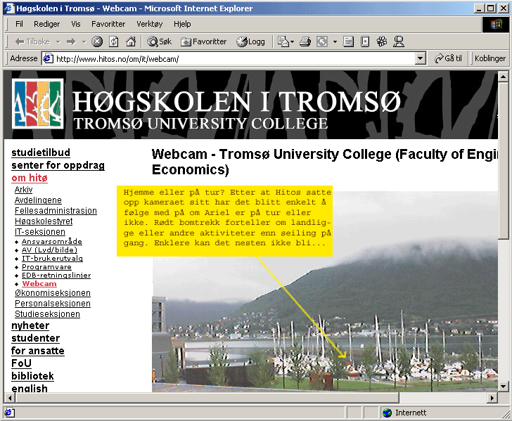This screenshot has width=512, height=421.
Task: Open the address bar dropdown
Action: click(421, 59)
